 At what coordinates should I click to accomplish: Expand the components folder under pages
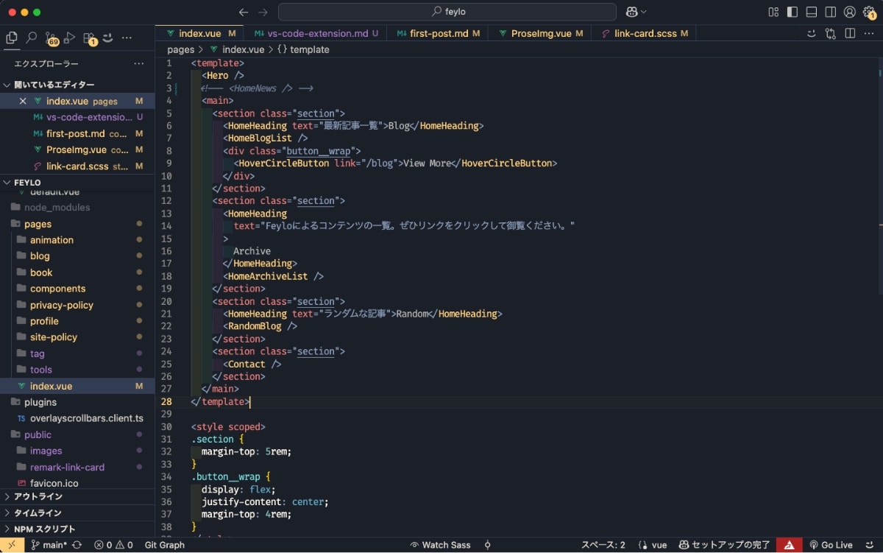tap(77, 289)
